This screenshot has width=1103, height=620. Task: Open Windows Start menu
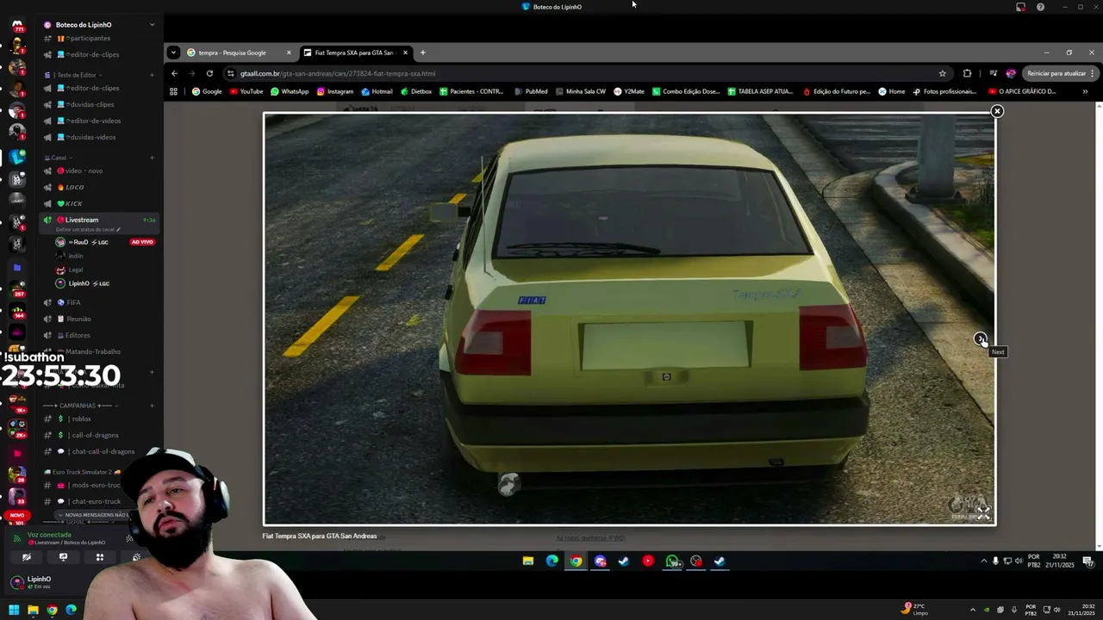(x=14, y=610)
